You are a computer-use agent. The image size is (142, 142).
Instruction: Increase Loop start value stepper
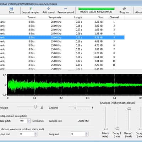pyautogui.click(x=35, y=133)
